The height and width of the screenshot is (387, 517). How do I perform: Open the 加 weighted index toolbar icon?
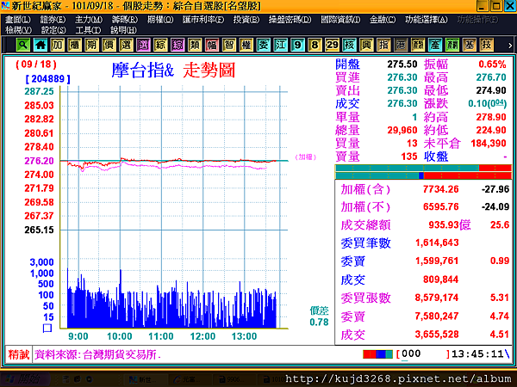58,45
